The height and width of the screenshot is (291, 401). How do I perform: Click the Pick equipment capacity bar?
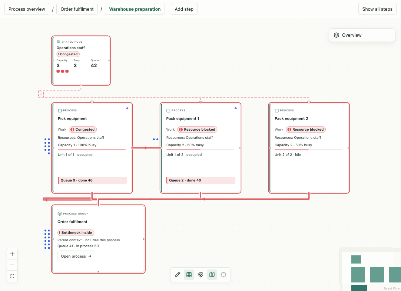[x=92, y=150]
